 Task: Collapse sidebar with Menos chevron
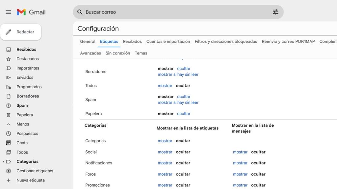tap(8, 124)
